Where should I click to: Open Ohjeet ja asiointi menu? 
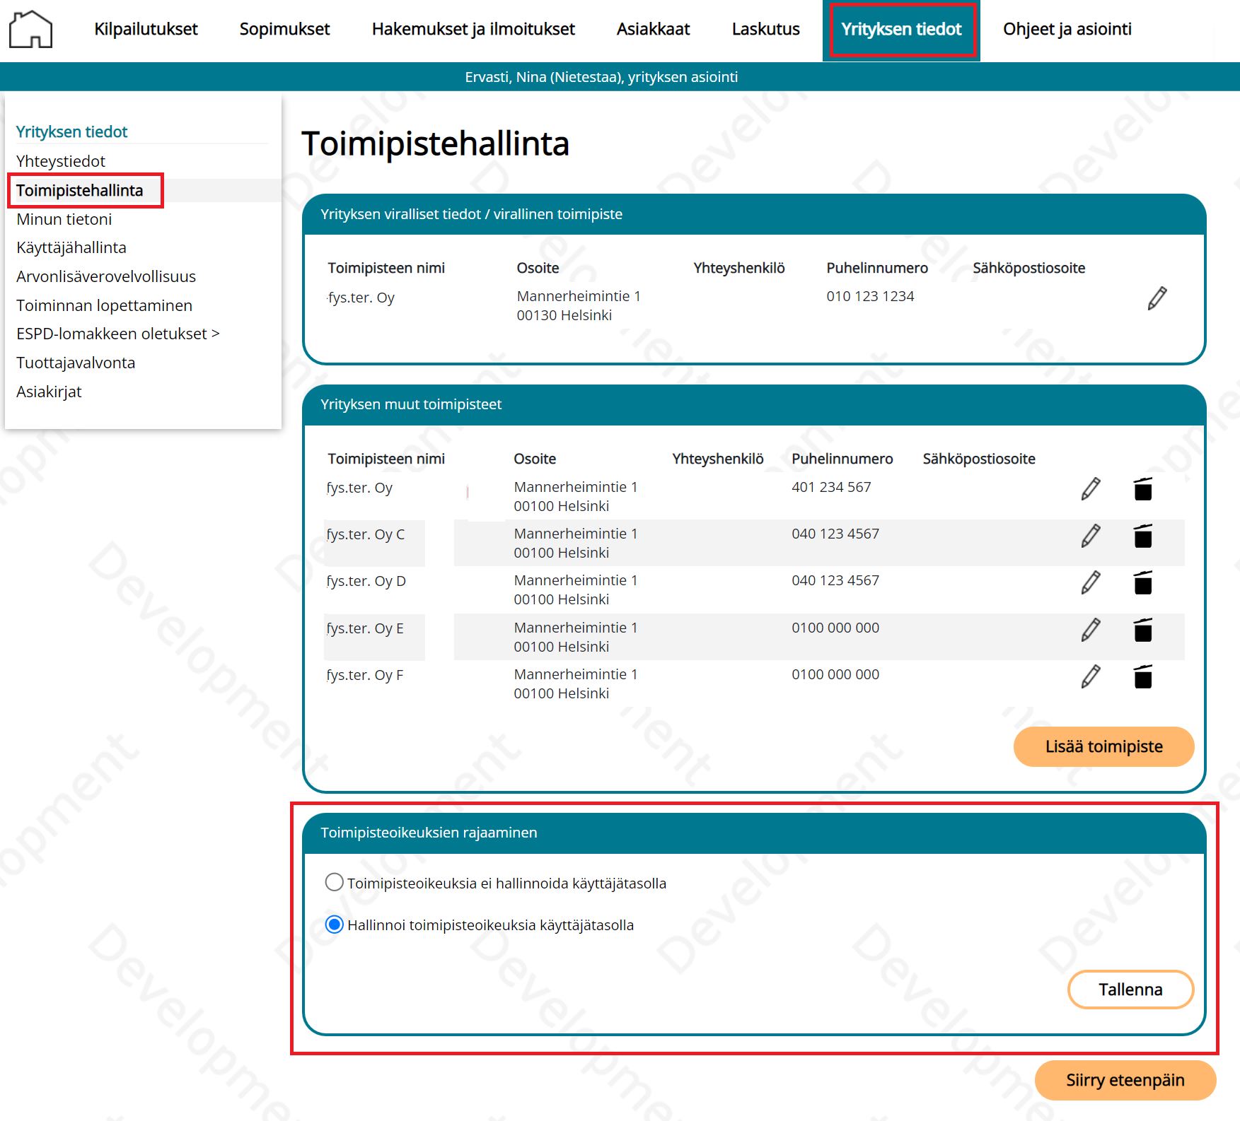[x=1067, y=29]
